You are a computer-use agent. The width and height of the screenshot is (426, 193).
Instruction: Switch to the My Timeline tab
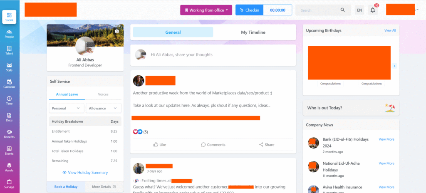[x=253, y=32]
